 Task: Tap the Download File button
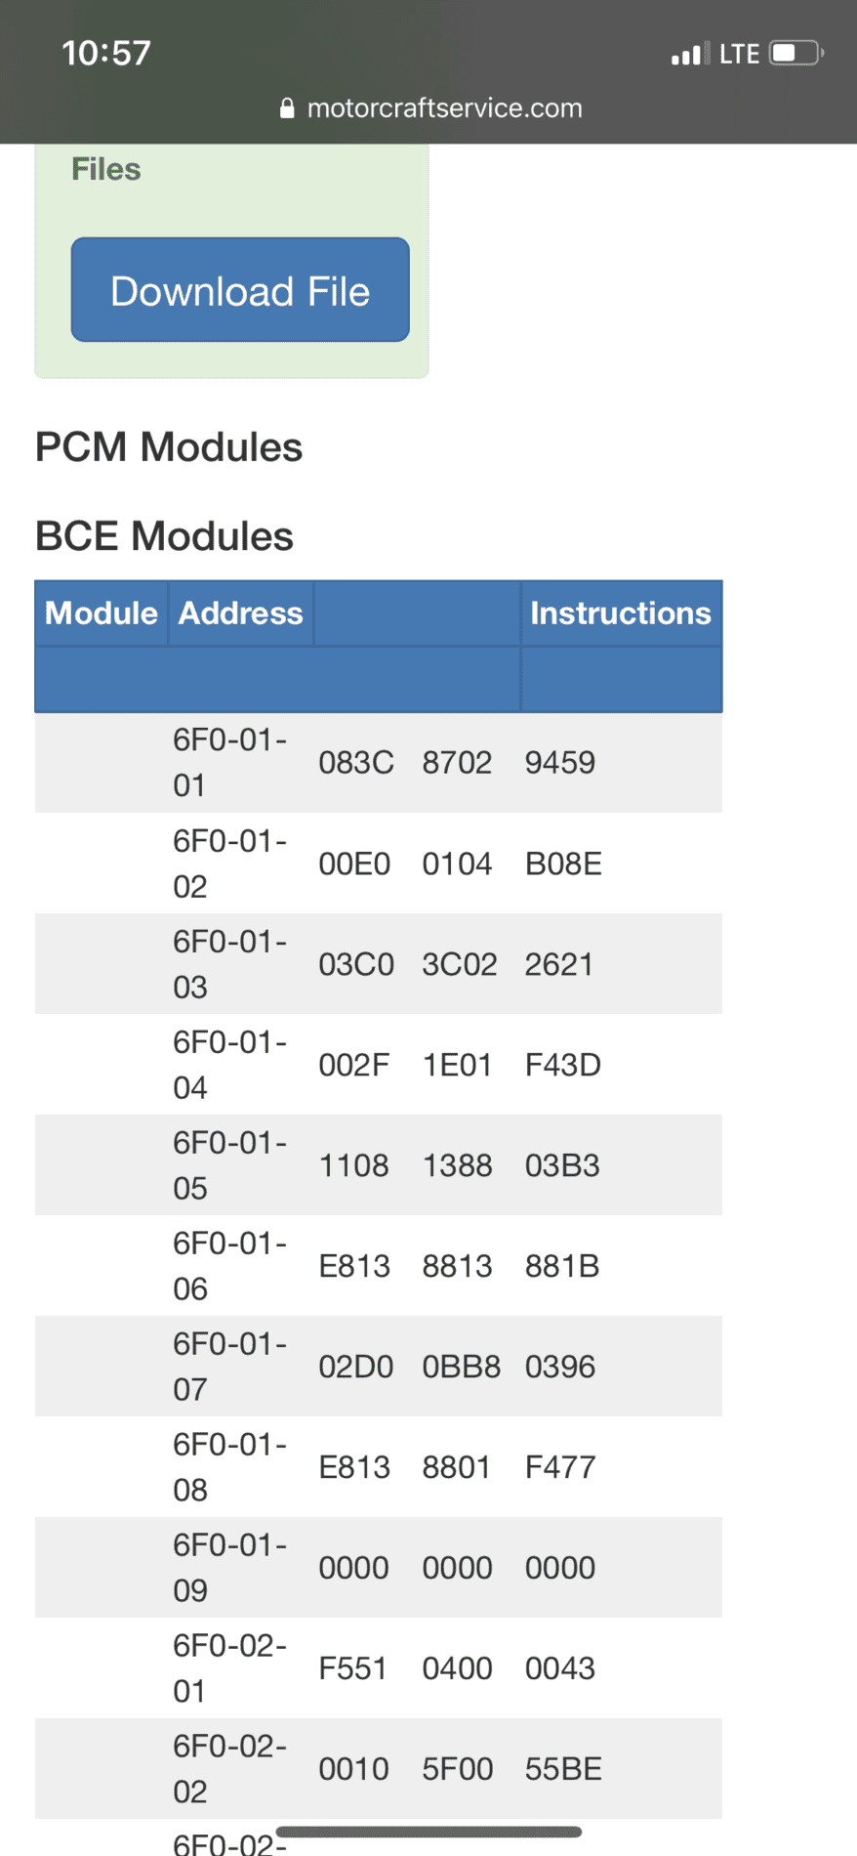[x=240, y=289]
